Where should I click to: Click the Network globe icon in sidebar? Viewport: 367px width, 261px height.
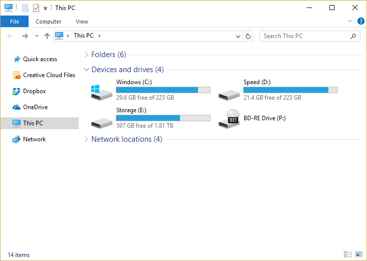coord(17,139)
